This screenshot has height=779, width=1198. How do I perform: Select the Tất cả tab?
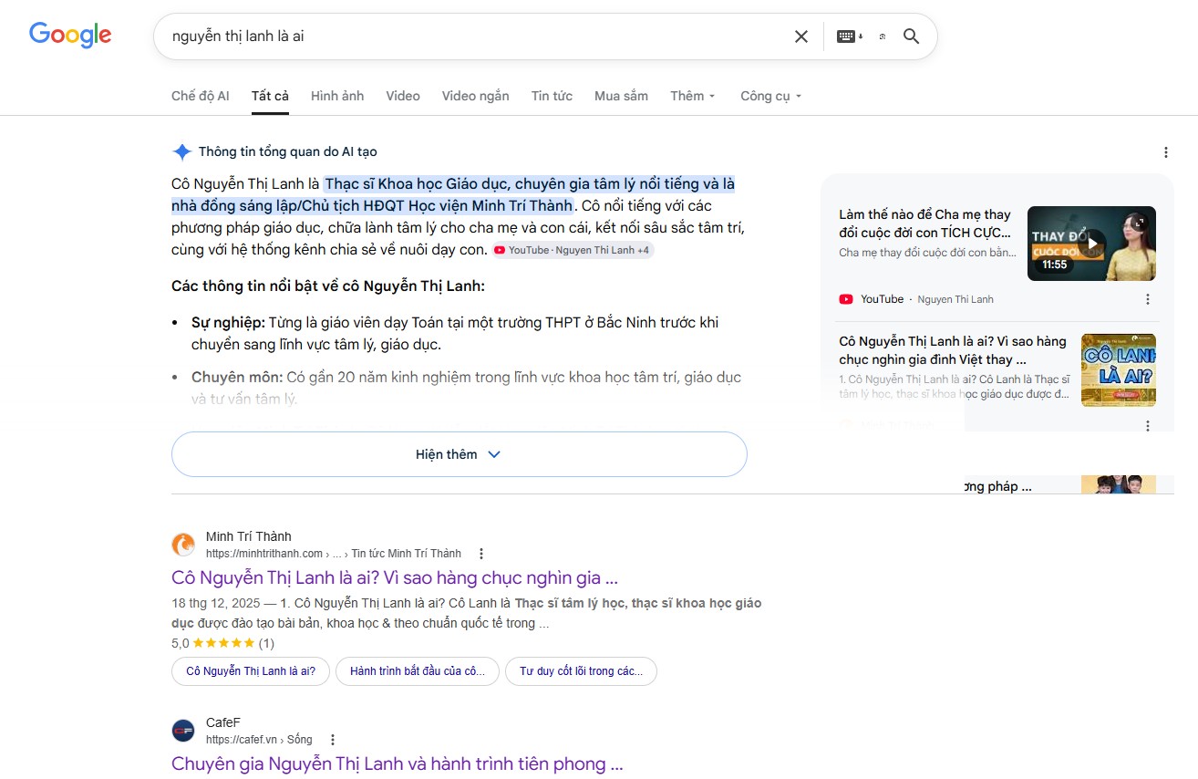pyautogui.click(x=270, y=96)
